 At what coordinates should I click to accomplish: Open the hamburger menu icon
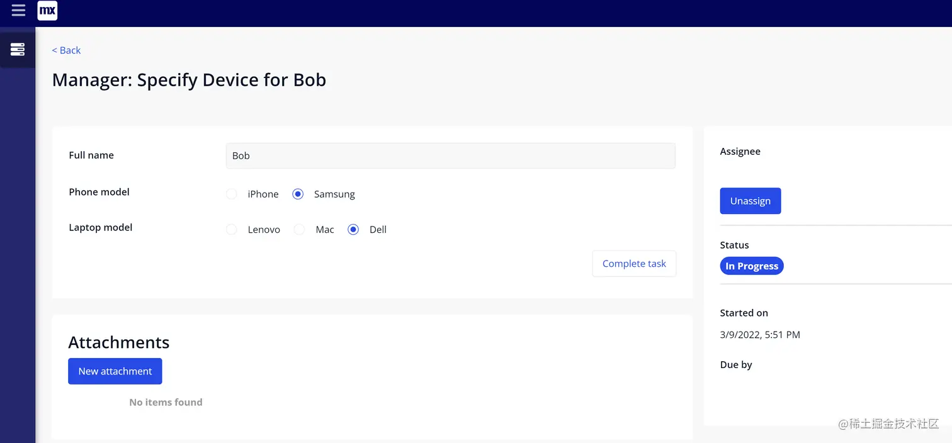pos(18,10)
